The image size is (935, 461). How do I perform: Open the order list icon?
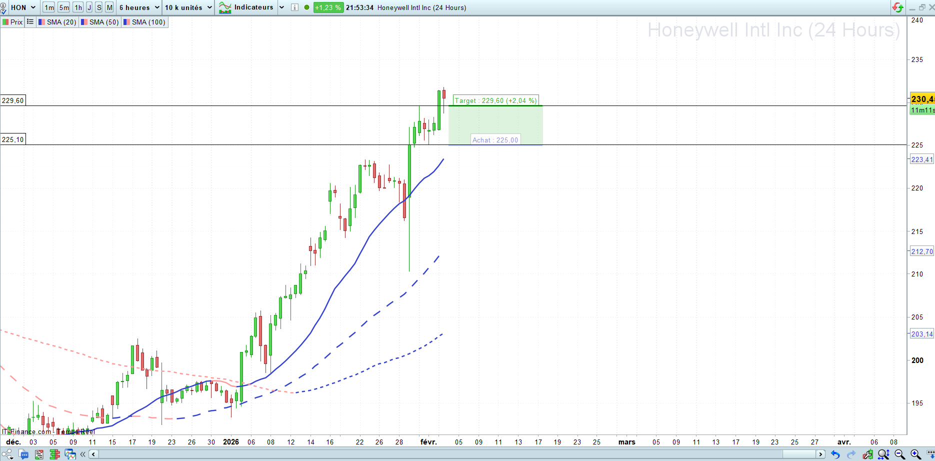(39, 454)
